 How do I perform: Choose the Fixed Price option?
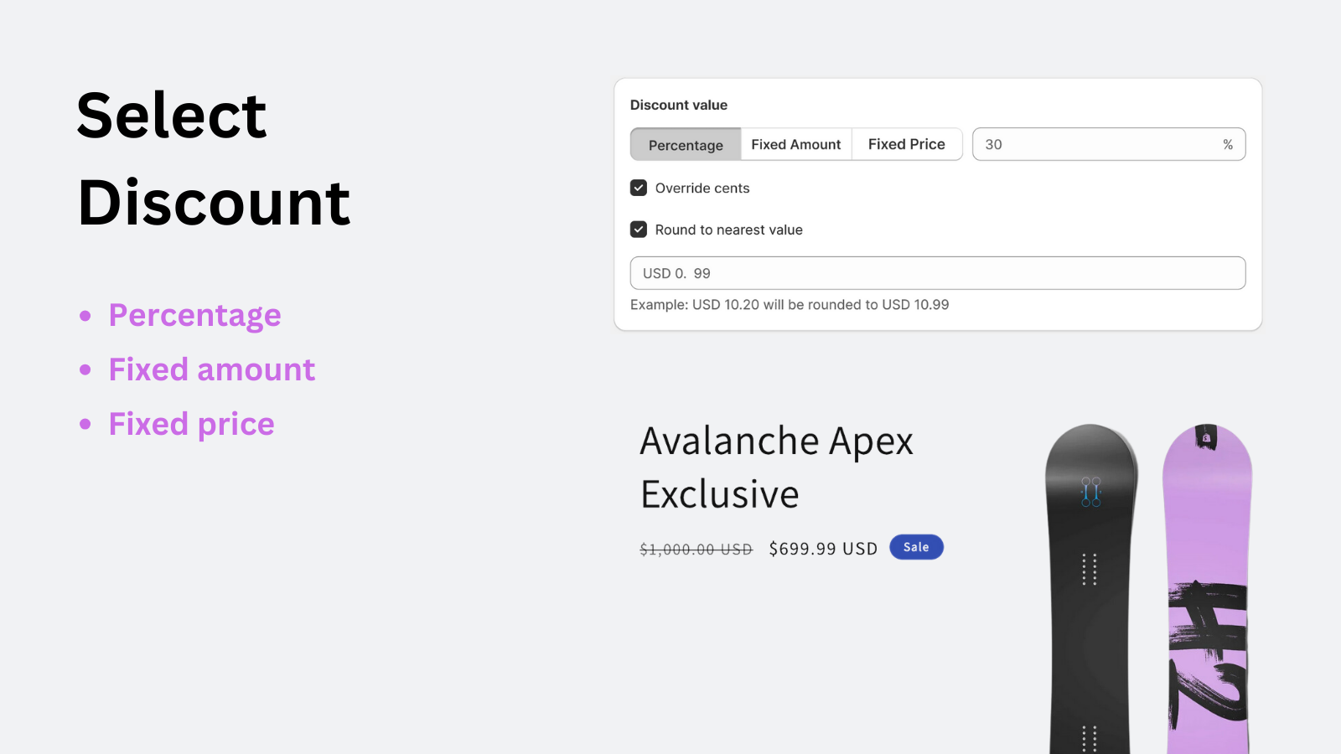pos(906,144)
